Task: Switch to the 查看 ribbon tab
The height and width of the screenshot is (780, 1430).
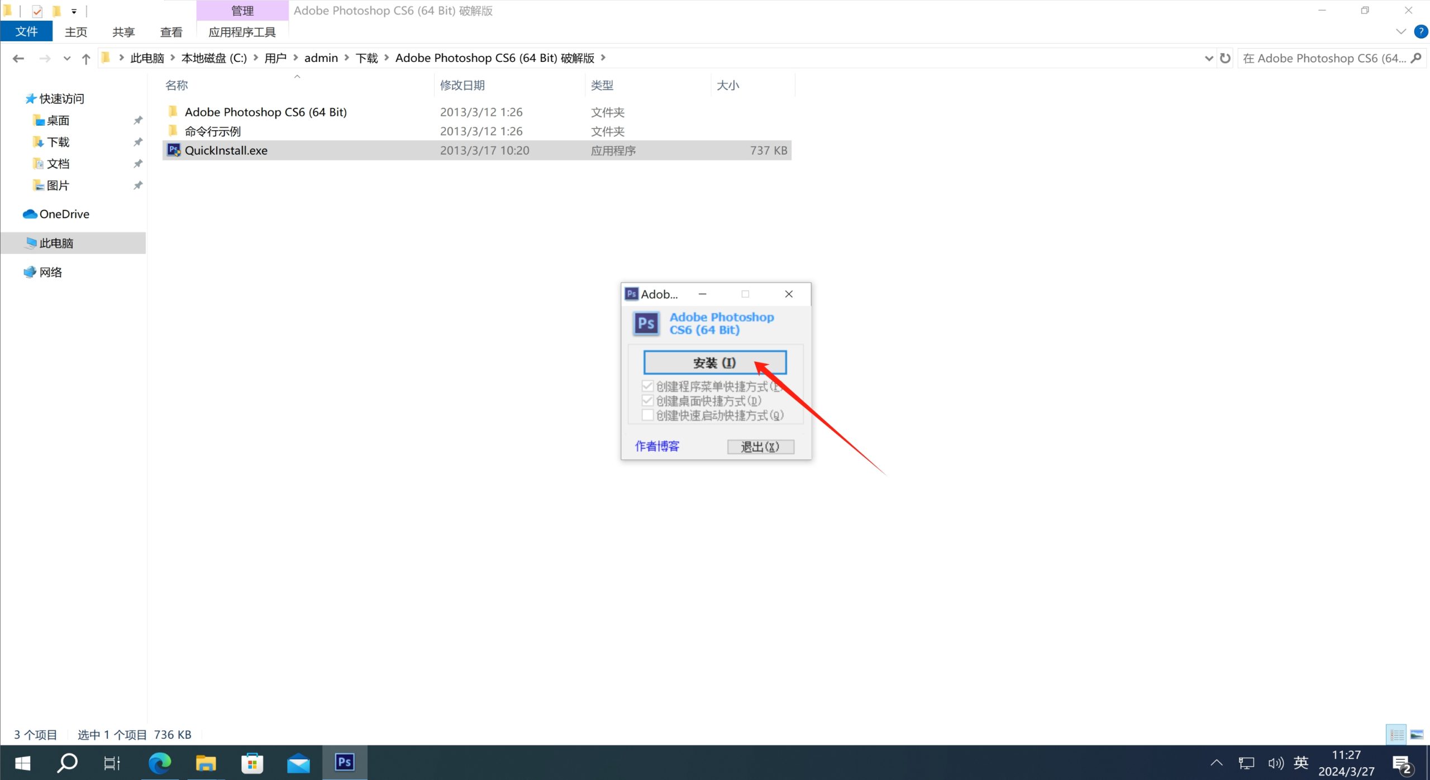Action: coord(171,32)
